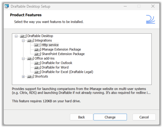The image size is (163, 128).
Task: Select the SharePoint Extension Package label
Action: click(63, 54)
